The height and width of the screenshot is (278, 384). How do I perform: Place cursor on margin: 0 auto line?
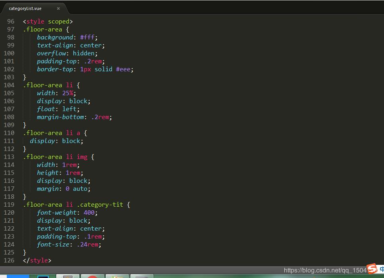point(63,189)
